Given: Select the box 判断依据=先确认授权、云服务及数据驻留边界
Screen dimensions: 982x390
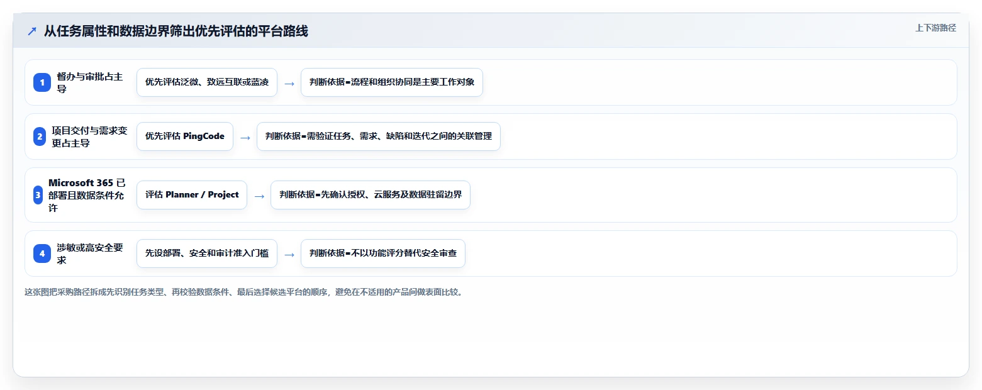Looking at the screenshot, I should tap(371, 195).
